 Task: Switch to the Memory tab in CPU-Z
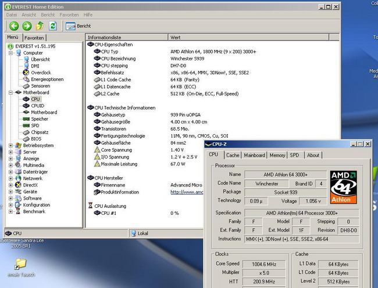point(277,155)
